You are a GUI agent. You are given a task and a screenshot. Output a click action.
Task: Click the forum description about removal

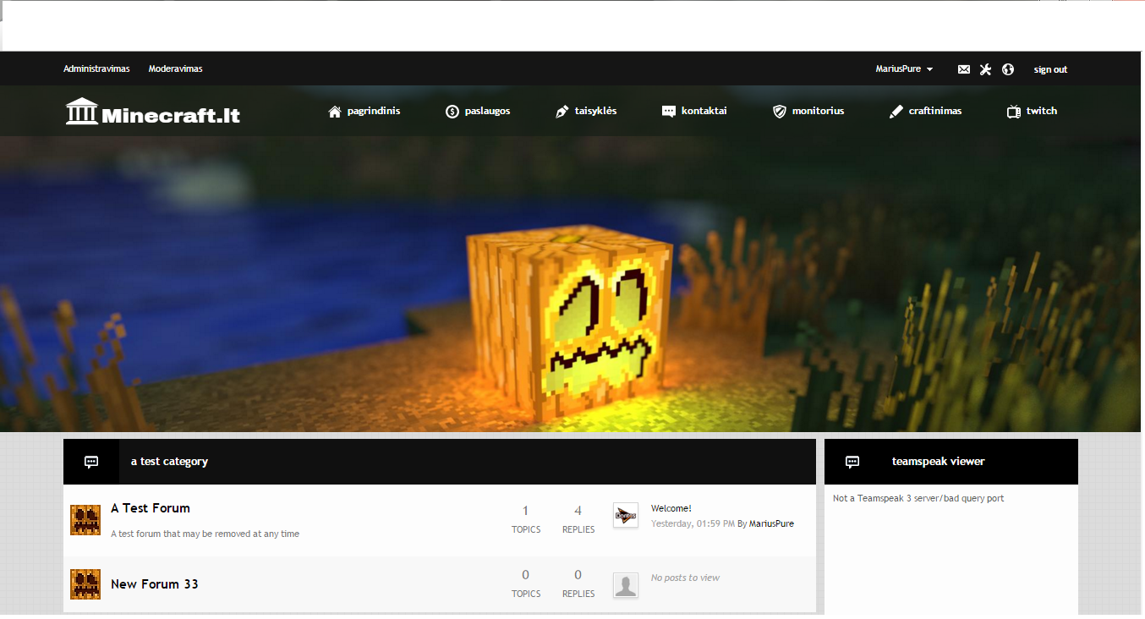(x=205, y=534)
